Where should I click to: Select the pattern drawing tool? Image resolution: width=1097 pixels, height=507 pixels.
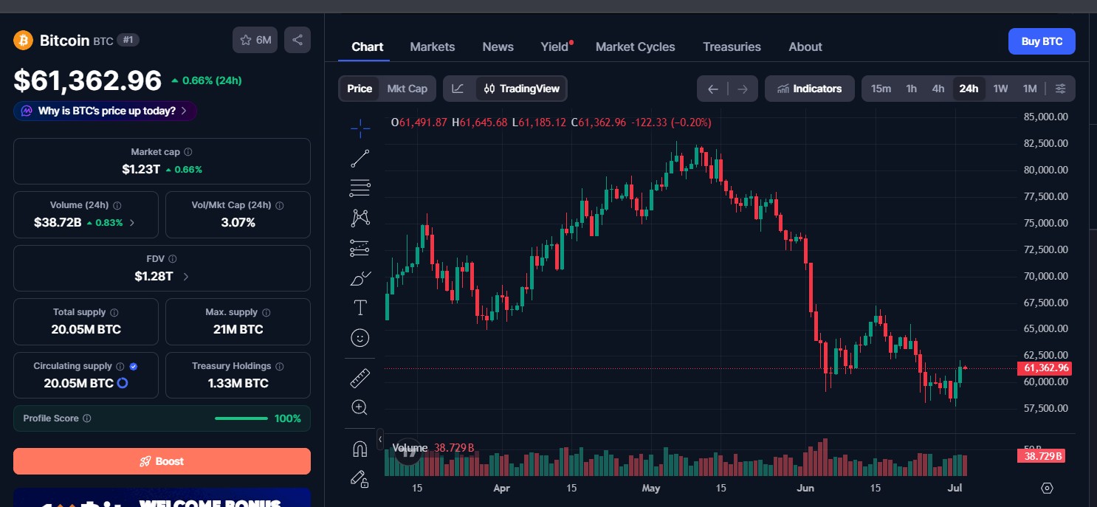360,218
